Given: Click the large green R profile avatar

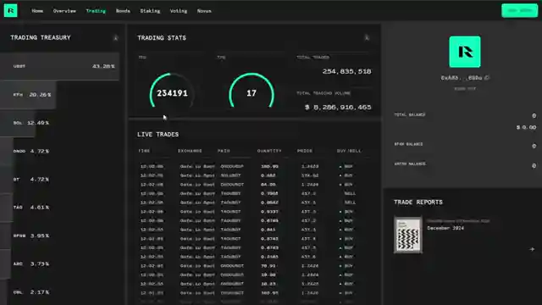Looking at the screenshot, I should [465, 52].
